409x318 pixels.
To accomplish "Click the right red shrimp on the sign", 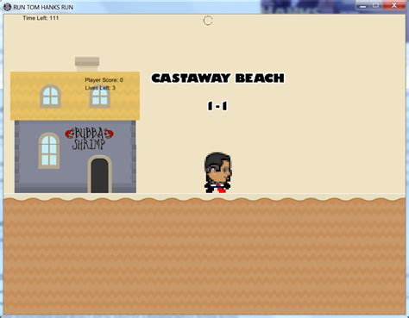I will (109, 134).
